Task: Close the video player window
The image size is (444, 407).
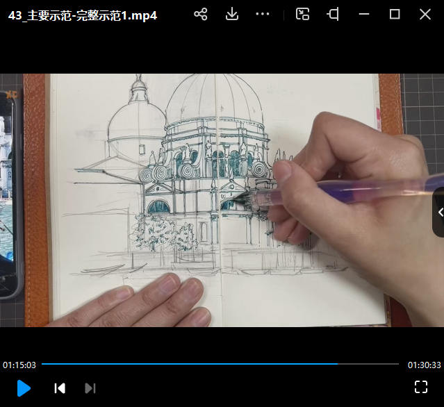Action: pyautogui.click(x=425, y=15)
